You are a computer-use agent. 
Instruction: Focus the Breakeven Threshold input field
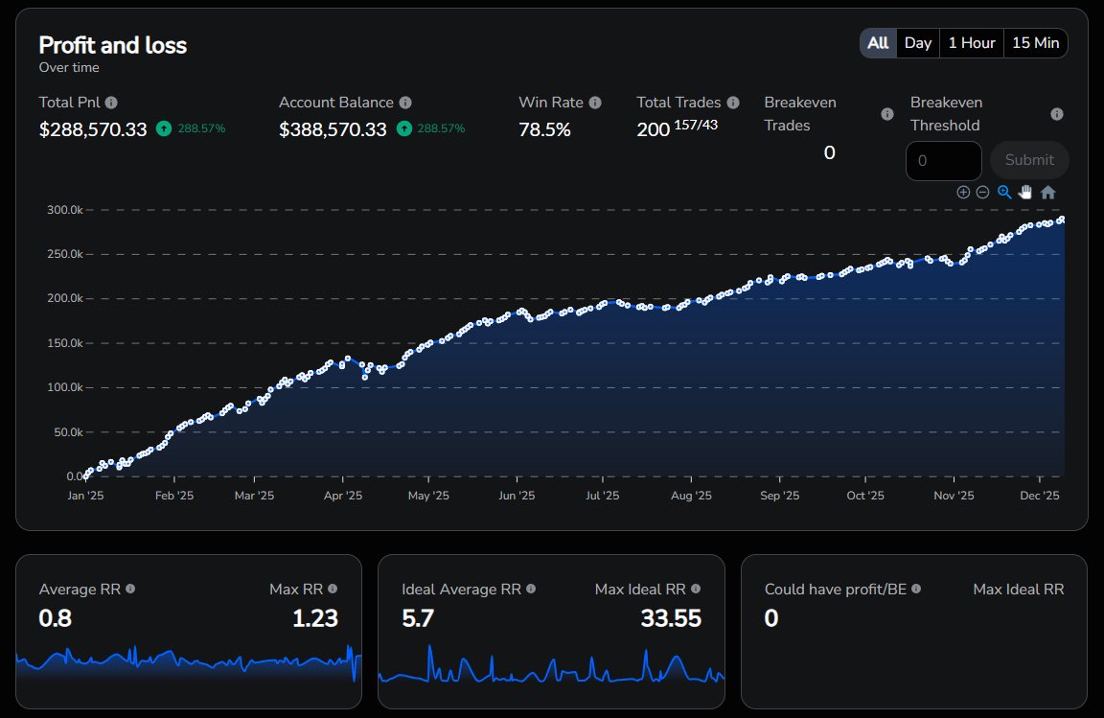click(943, 161)
